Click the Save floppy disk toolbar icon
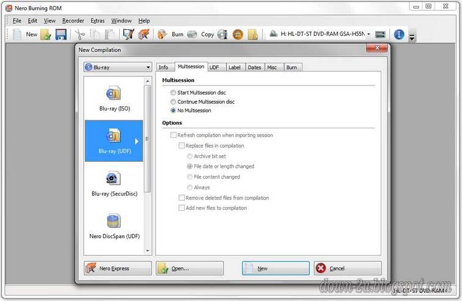The width and height of the screenshot is (462, 301). (x=61, y=34)
